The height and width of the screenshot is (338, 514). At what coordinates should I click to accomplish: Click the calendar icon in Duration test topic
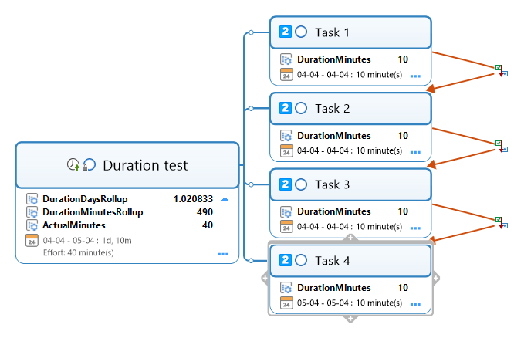pyautogui.click(x=32, y=240)
